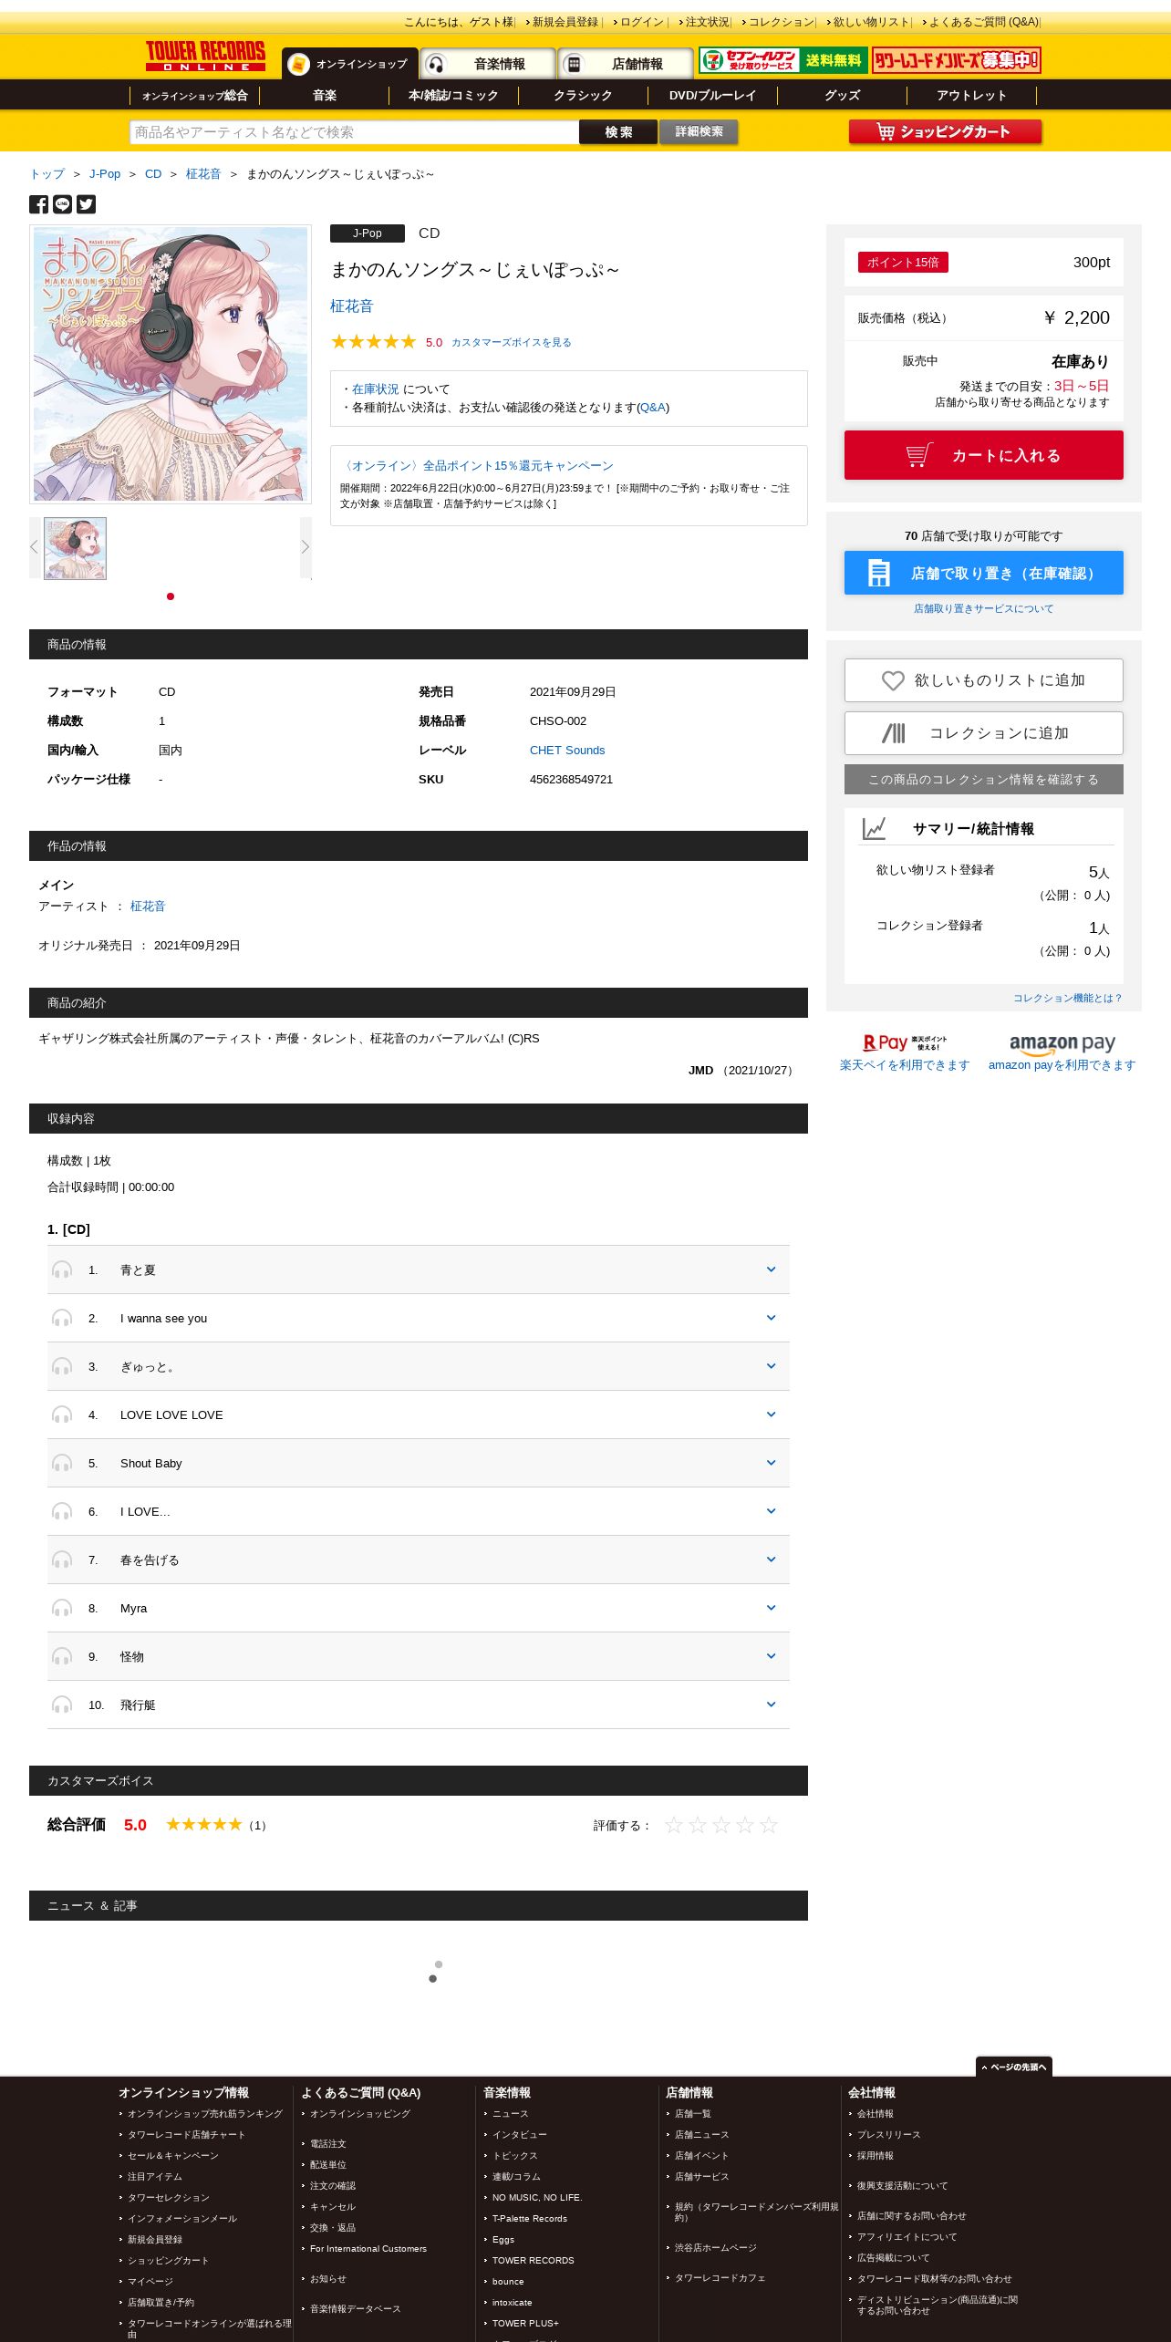Open the 音楽情報 tab
This screenshot has width=1171, height=2342.
click(488, 64)
